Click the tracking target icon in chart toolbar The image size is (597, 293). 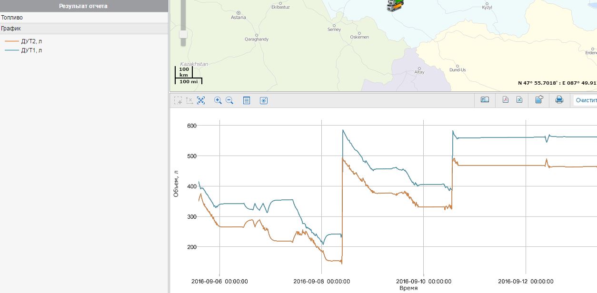[x=264, y=100]
